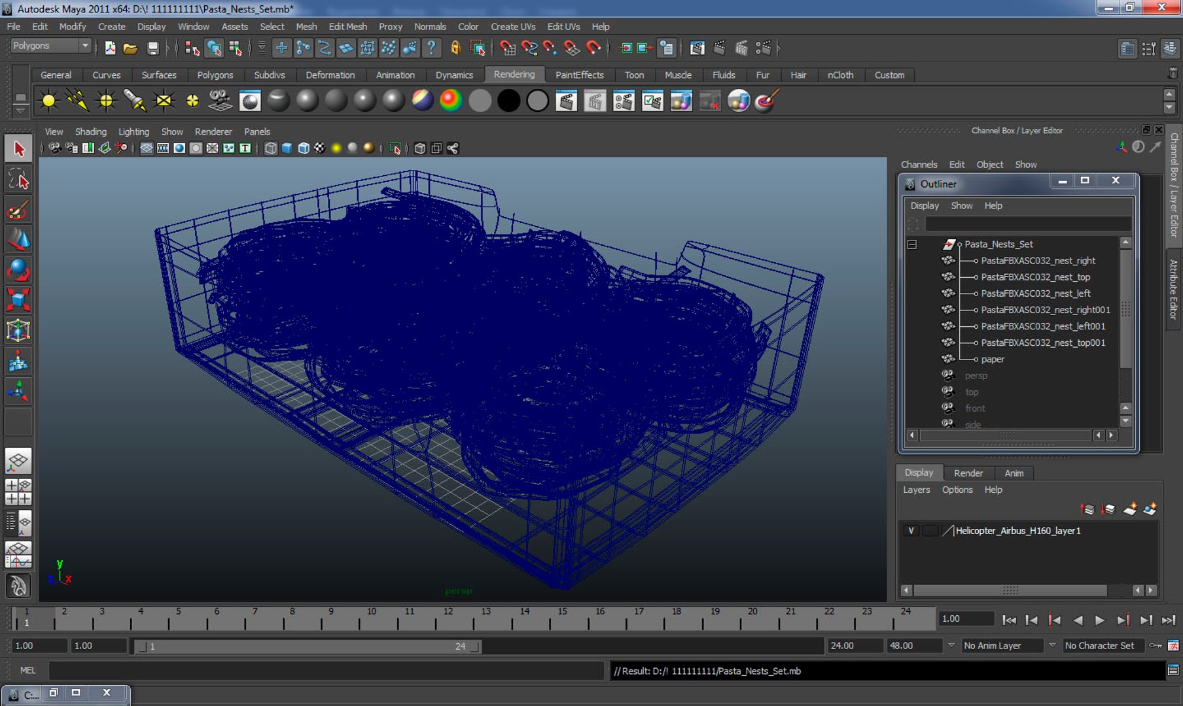Click the Save Scene disk icon
Screen dimensions: 1183x706
pyautogui.click(x=152, y=48)
